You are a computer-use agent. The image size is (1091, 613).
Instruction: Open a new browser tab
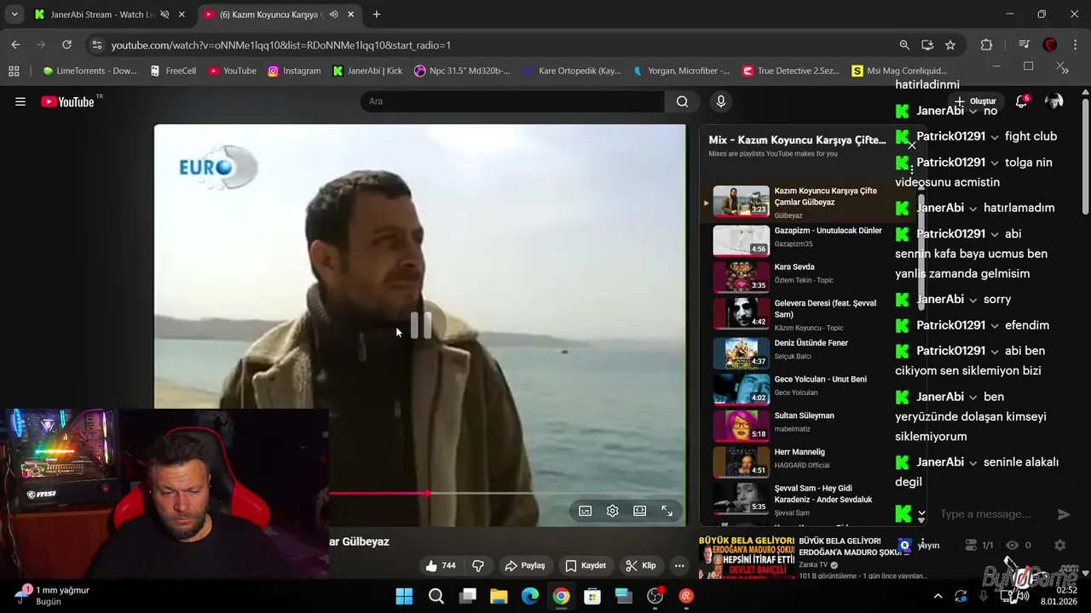377,14
